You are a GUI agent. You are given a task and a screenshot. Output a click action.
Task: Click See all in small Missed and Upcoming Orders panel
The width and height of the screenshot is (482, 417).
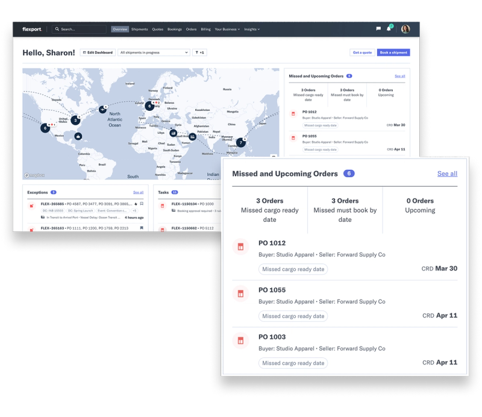coord(400,76)
